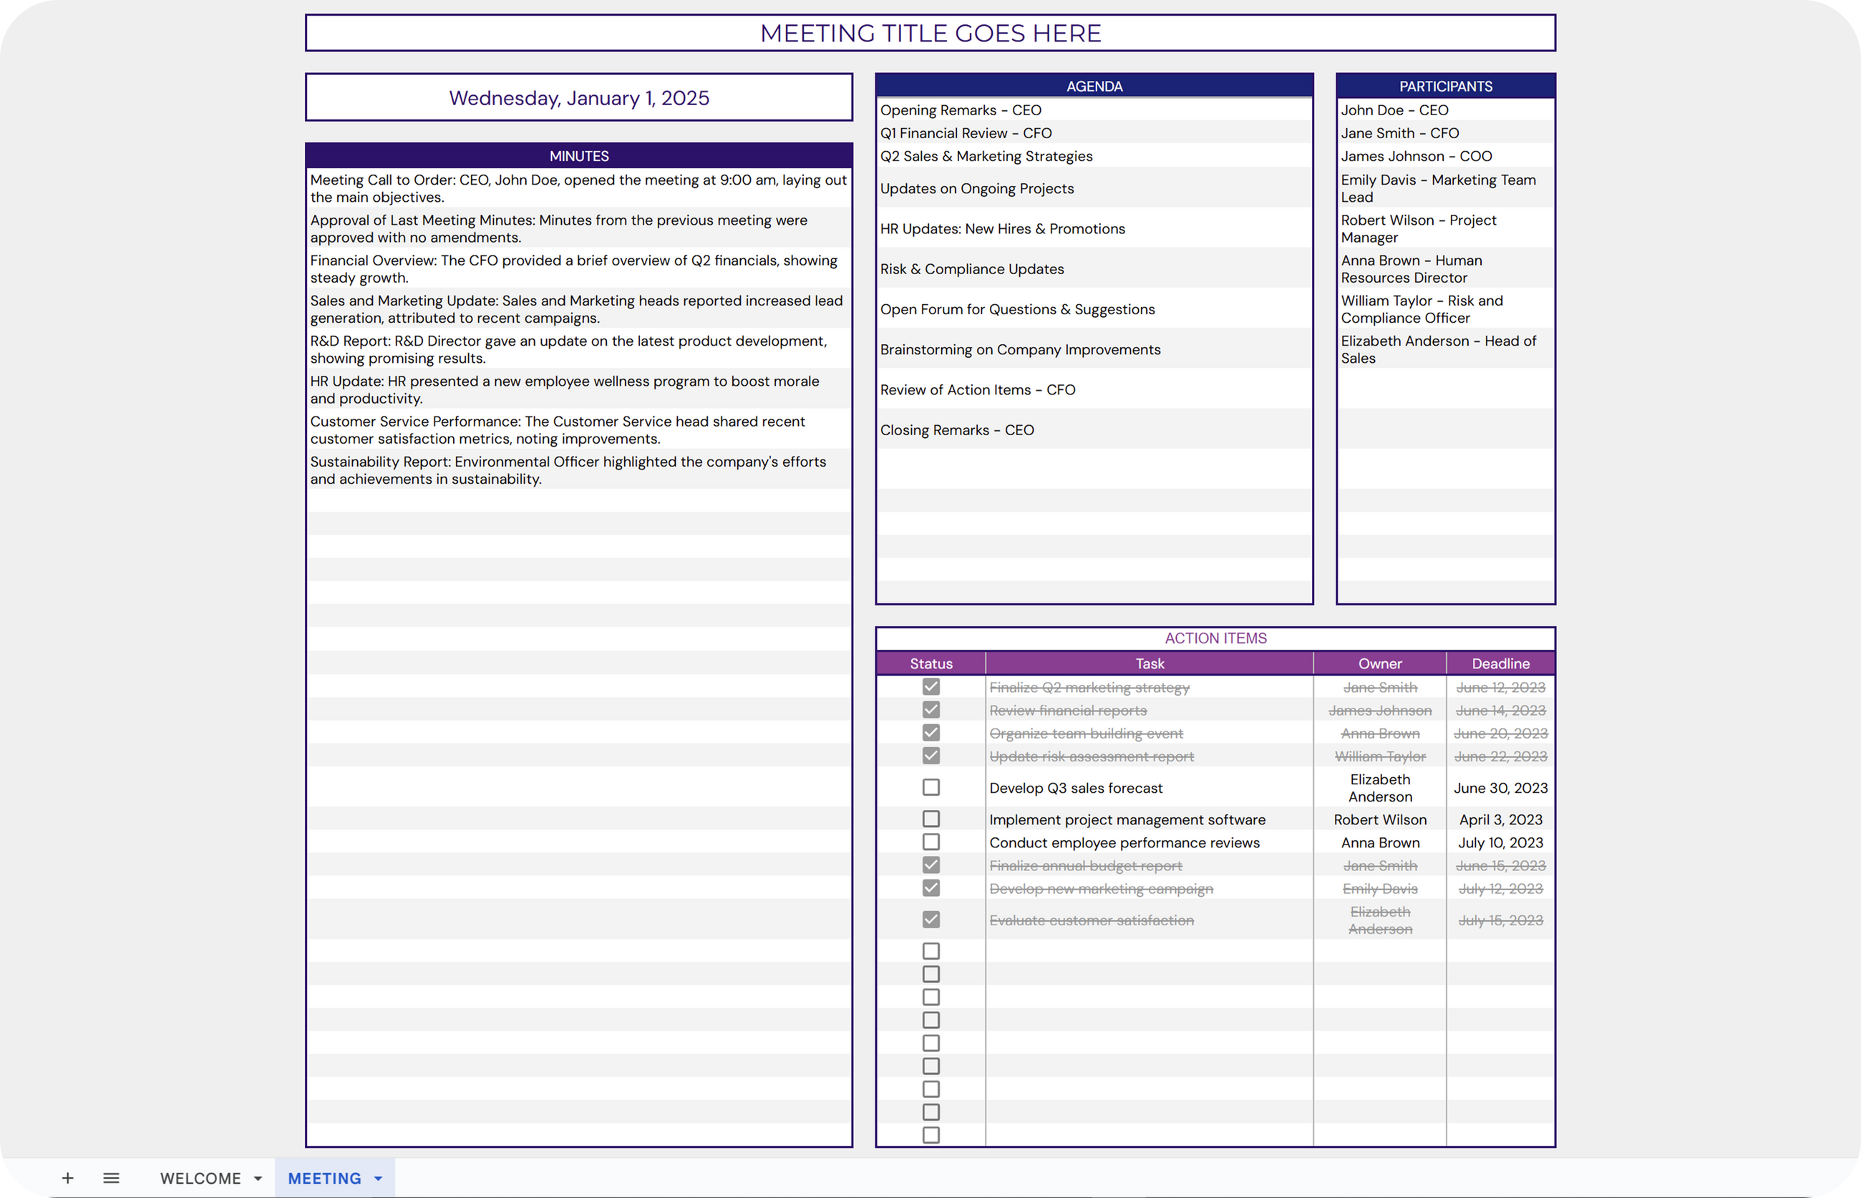Uncheck the Finalize annual budget report checkbox
This screenshot has width=1861, height=1198.
point(931,865)
